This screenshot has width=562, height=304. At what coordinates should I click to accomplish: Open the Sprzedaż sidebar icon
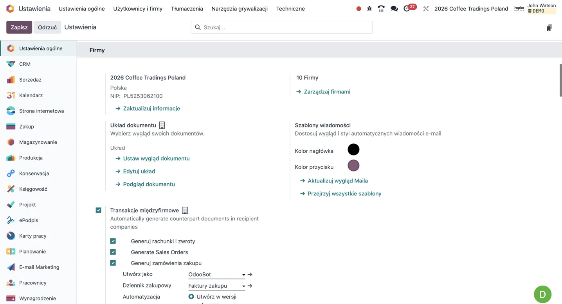pos(11,80)
